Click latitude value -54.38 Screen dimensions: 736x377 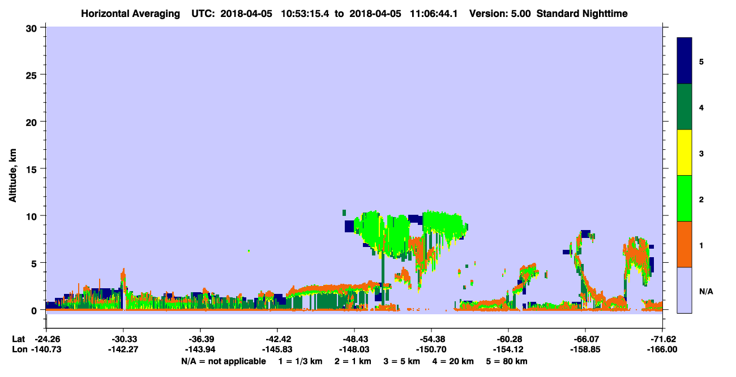pyautogui.click(x=431, y=339)
